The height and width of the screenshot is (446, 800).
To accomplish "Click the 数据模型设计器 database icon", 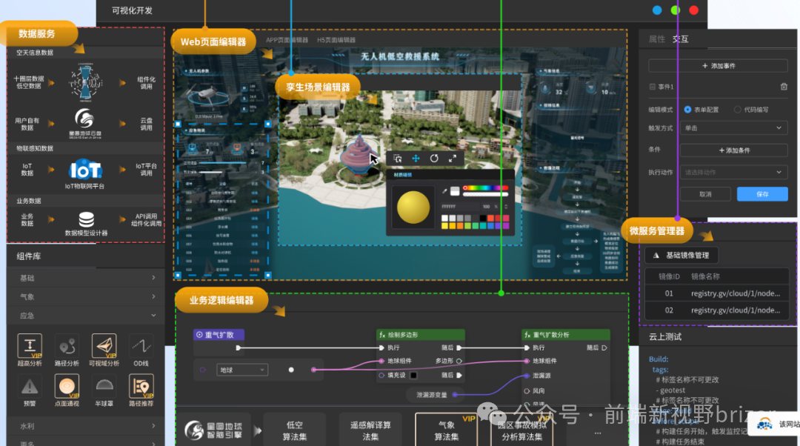I will coord(86,219).
